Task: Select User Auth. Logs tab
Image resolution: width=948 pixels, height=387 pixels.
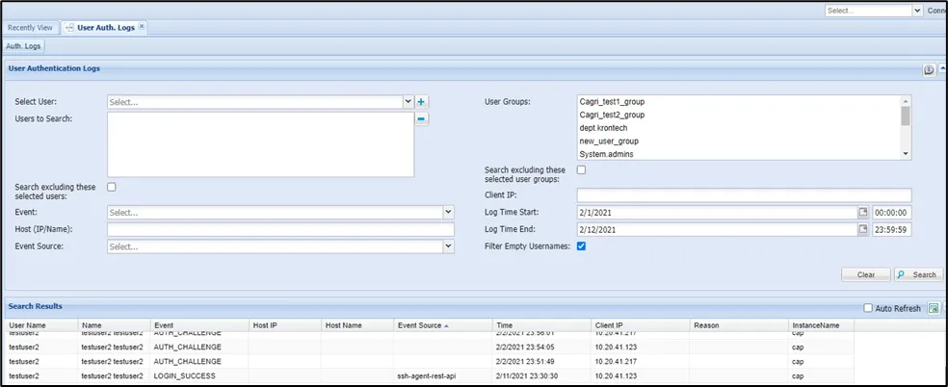Action: pos(106,28)
